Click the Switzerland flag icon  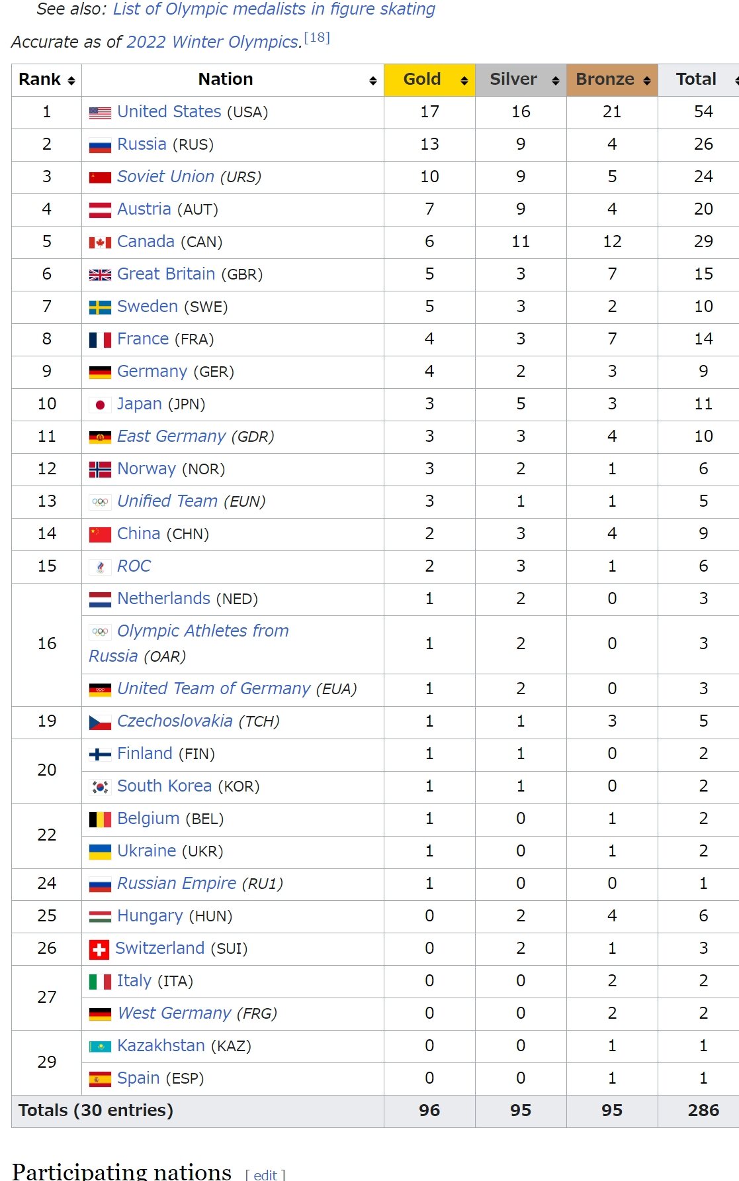coord(99,950)
